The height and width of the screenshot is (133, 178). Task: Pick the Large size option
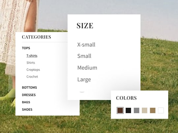pyautogui.click(x=84, y=79)
